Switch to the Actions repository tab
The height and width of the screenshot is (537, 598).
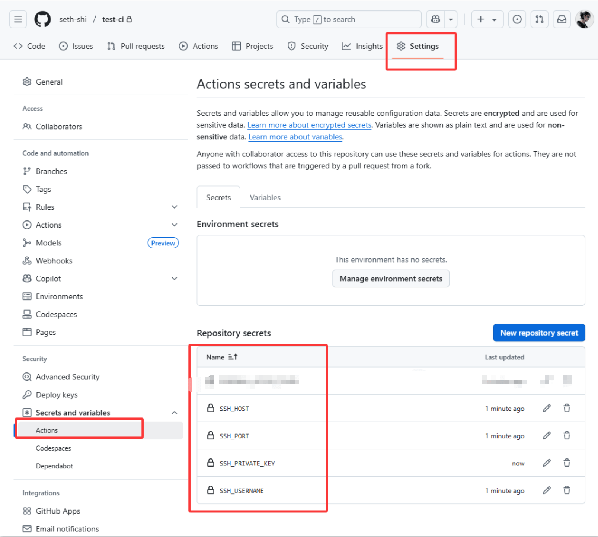pos(199,46)
